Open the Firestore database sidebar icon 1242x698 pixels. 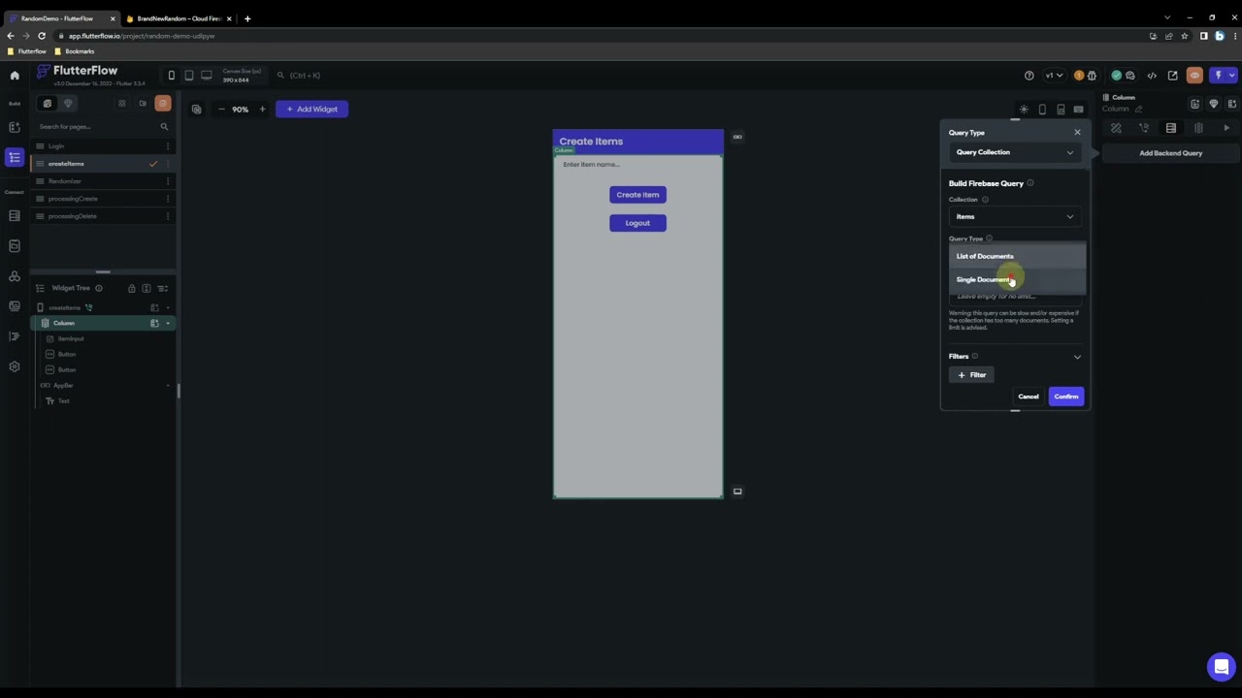point(15,215)
